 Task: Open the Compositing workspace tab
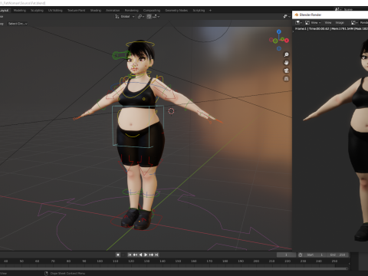[x=152, y=11]
